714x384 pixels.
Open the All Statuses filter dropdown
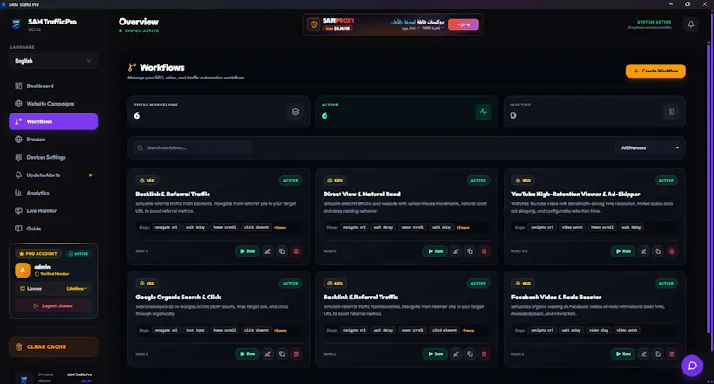[x=649, y=147]
